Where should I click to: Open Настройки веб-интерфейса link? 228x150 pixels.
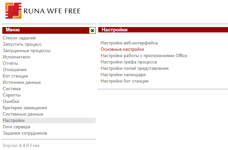[x=129, y=43]
